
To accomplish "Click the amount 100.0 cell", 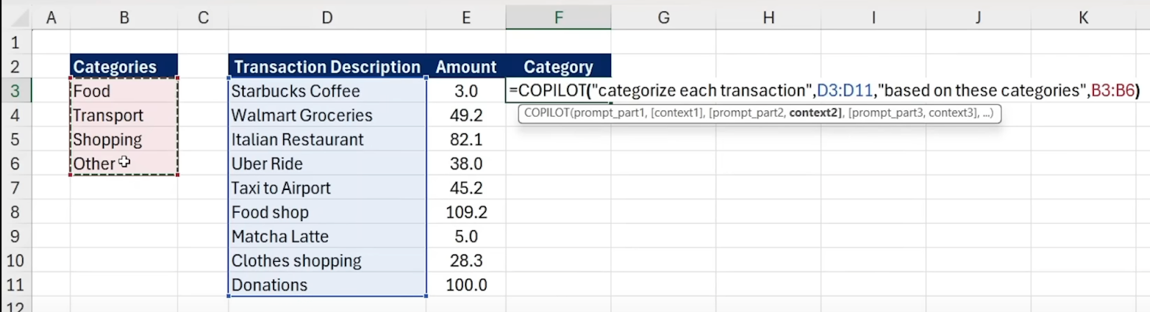I will coord(466,285).
